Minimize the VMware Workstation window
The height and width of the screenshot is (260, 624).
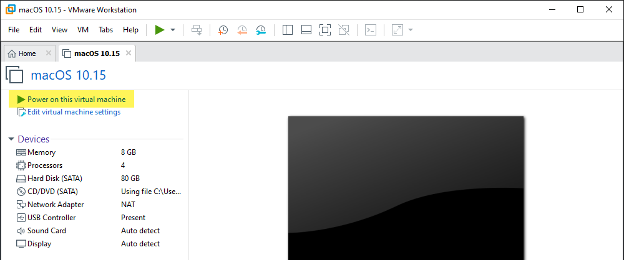551,9
